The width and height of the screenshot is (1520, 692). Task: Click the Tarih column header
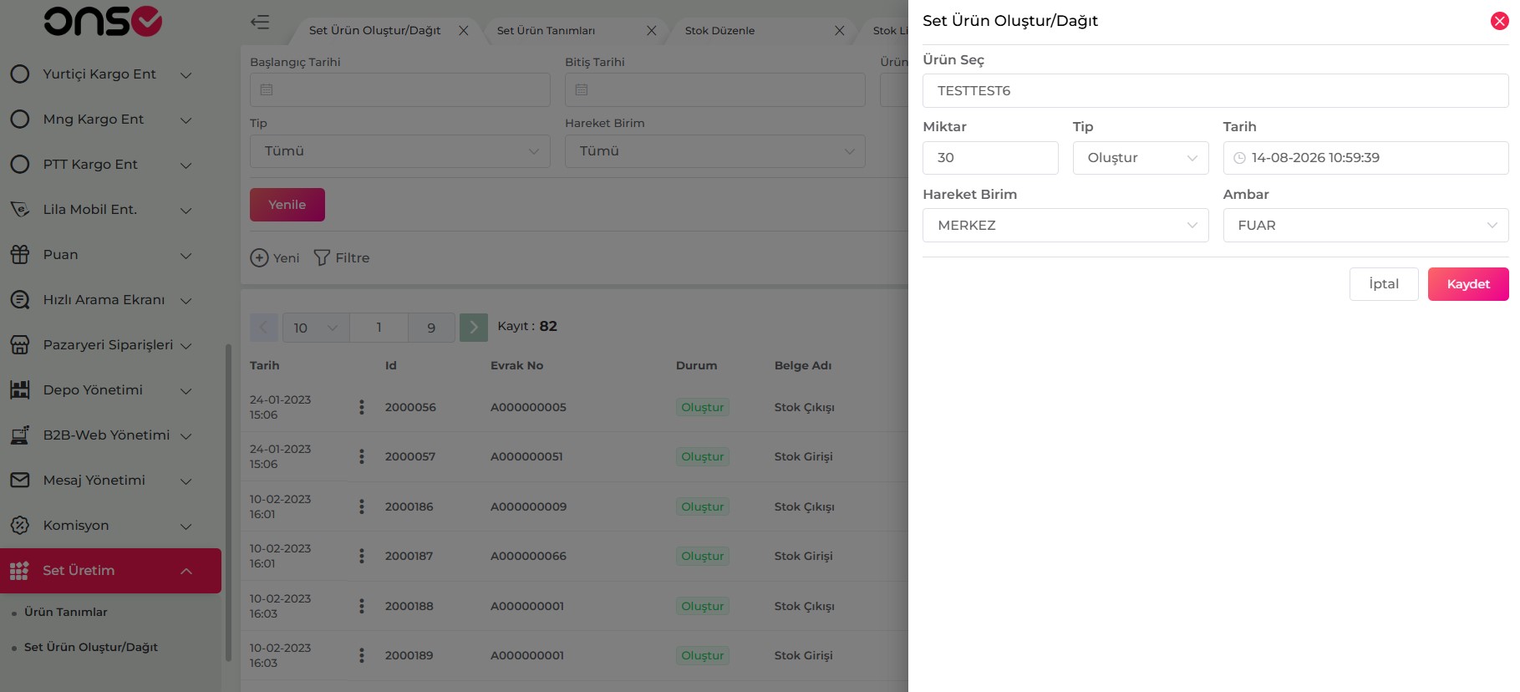265,365
